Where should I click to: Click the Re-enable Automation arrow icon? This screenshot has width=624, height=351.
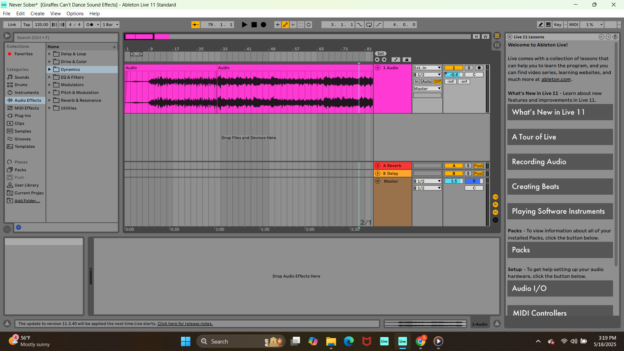(293, 25)
